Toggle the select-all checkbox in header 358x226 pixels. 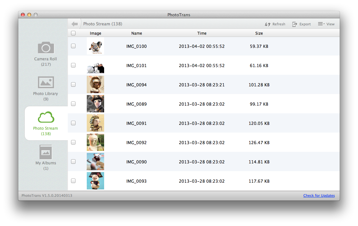tap(73, 33)
